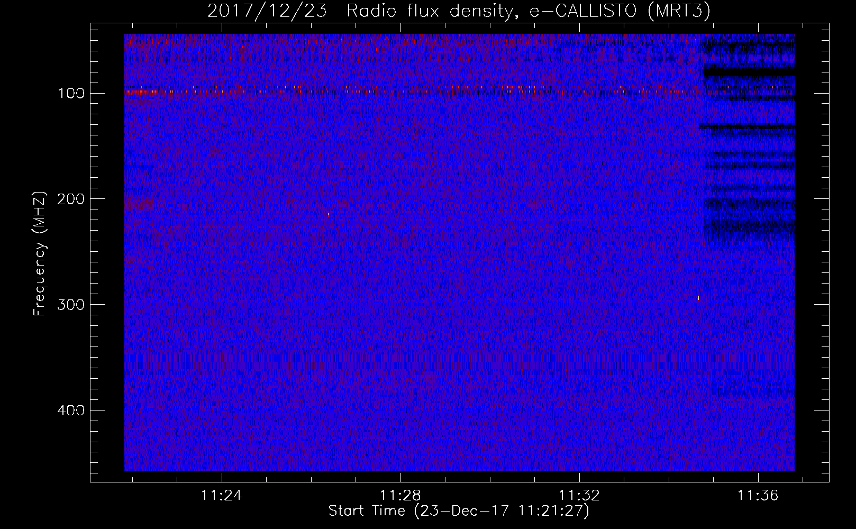Click the 11:36 time tick label
The width and height of the screenshot is (856, 529).
point(758,496)
